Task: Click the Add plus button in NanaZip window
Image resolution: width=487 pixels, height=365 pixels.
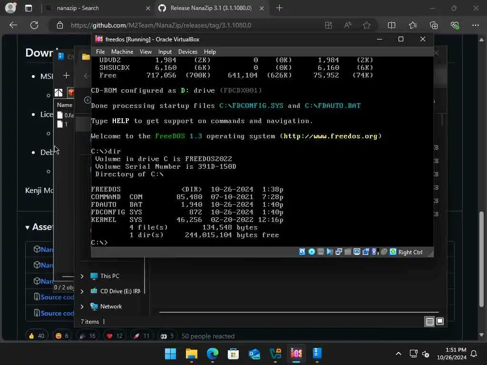Action: pos(66,76)
